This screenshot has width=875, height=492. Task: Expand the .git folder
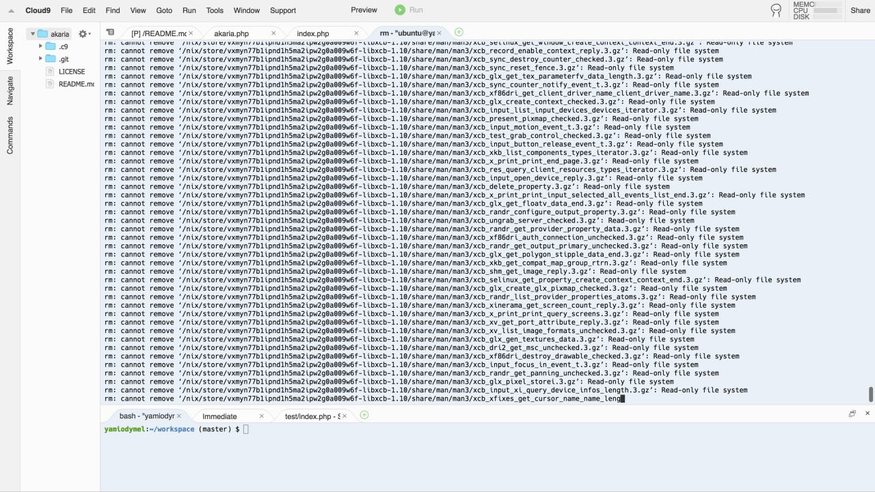tap(41, 59)
